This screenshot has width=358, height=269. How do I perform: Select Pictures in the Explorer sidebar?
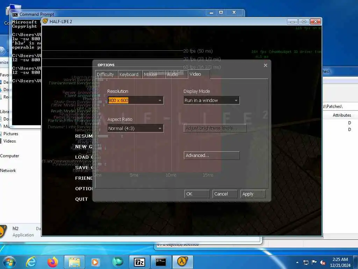(11, 134)
